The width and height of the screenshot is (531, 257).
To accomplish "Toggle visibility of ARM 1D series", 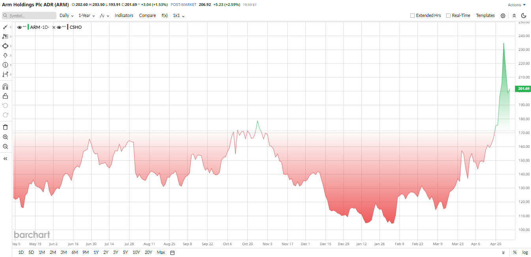I will (19, 27).
